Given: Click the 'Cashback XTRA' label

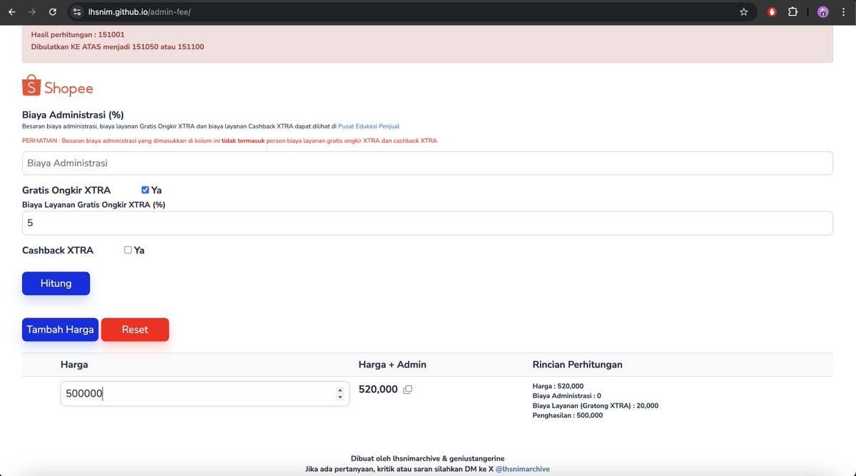Looking at the screenshot, I should coord(58,250).
